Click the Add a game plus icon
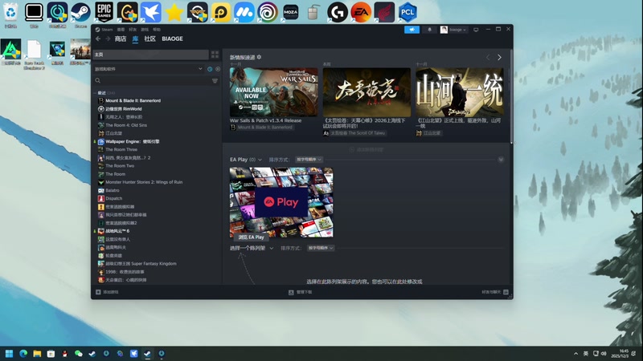 (x=98, y=292)
